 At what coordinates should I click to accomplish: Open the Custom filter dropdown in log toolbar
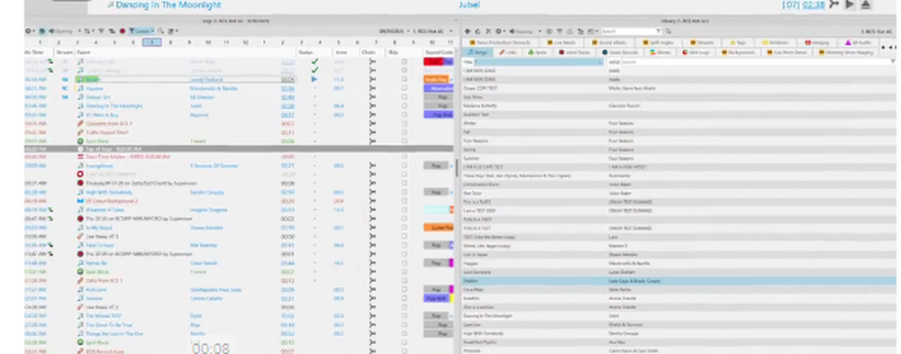coord(142,31)
